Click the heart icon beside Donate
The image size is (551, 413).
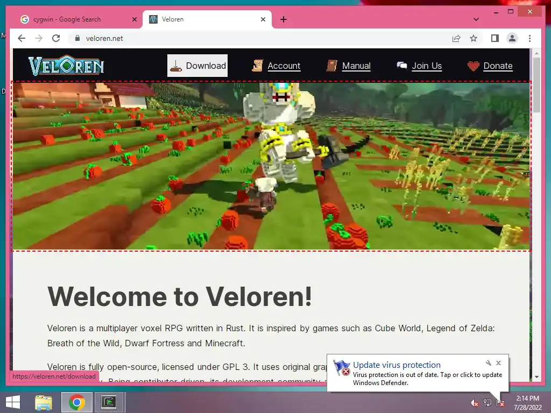(x=474, y=66)
